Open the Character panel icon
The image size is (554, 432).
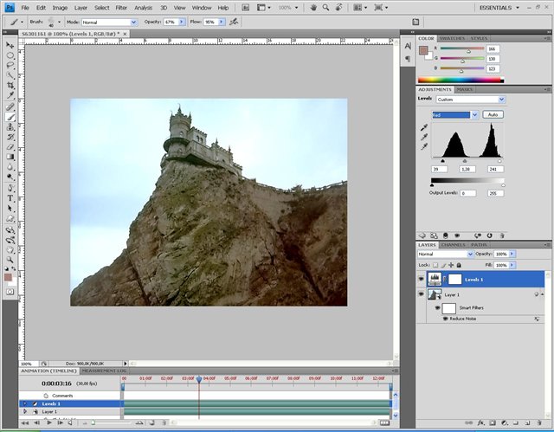(408, 46)
